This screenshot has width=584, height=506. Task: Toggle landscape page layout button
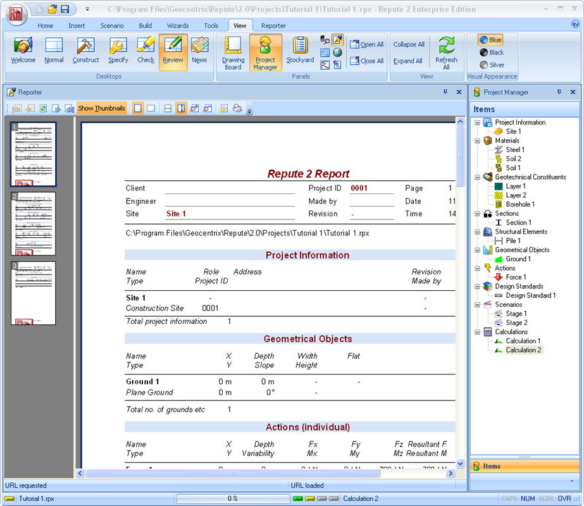151,108
